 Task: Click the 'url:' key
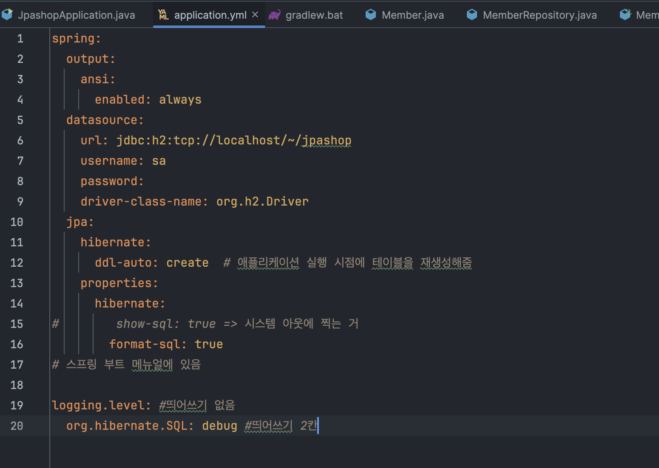click(94, 141)
